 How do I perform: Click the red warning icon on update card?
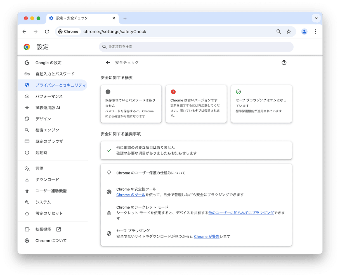point(173,92)
